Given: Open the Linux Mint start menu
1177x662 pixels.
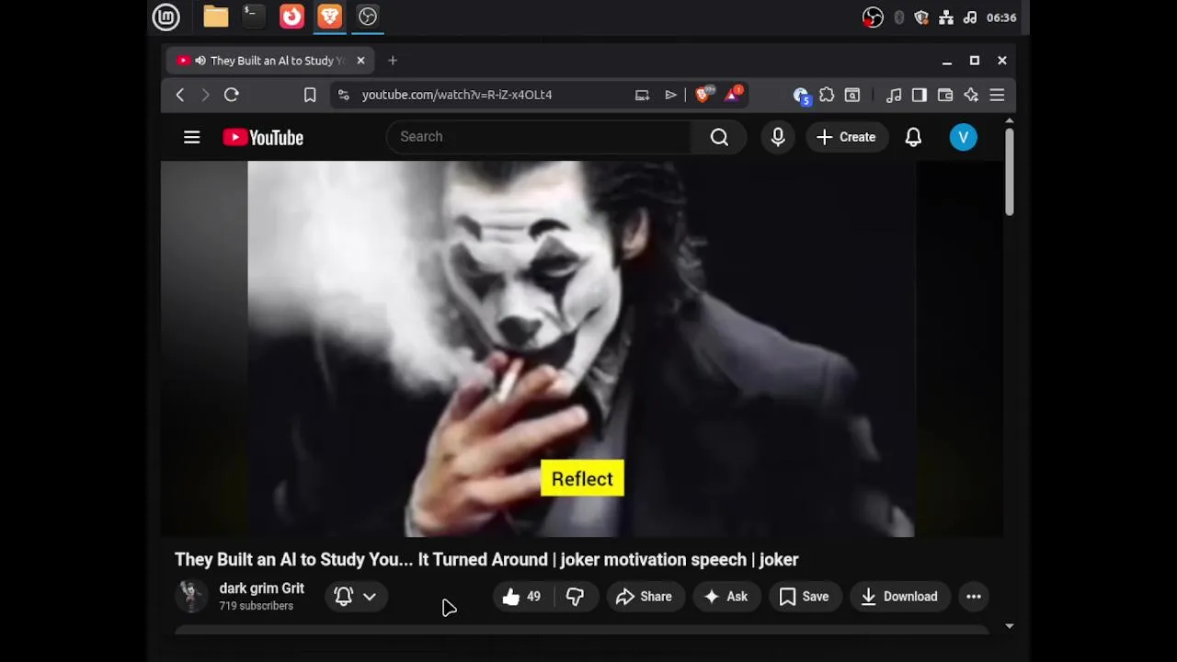Looking at the screenshot, I should [166, 17].
